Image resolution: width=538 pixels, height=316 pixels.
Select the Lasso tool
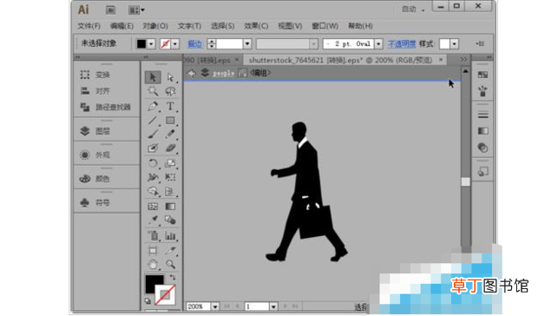[170, 91]
